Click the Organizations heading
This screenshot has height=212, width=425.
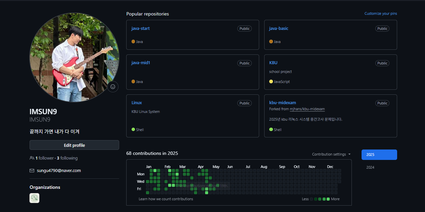coord(45,187)
